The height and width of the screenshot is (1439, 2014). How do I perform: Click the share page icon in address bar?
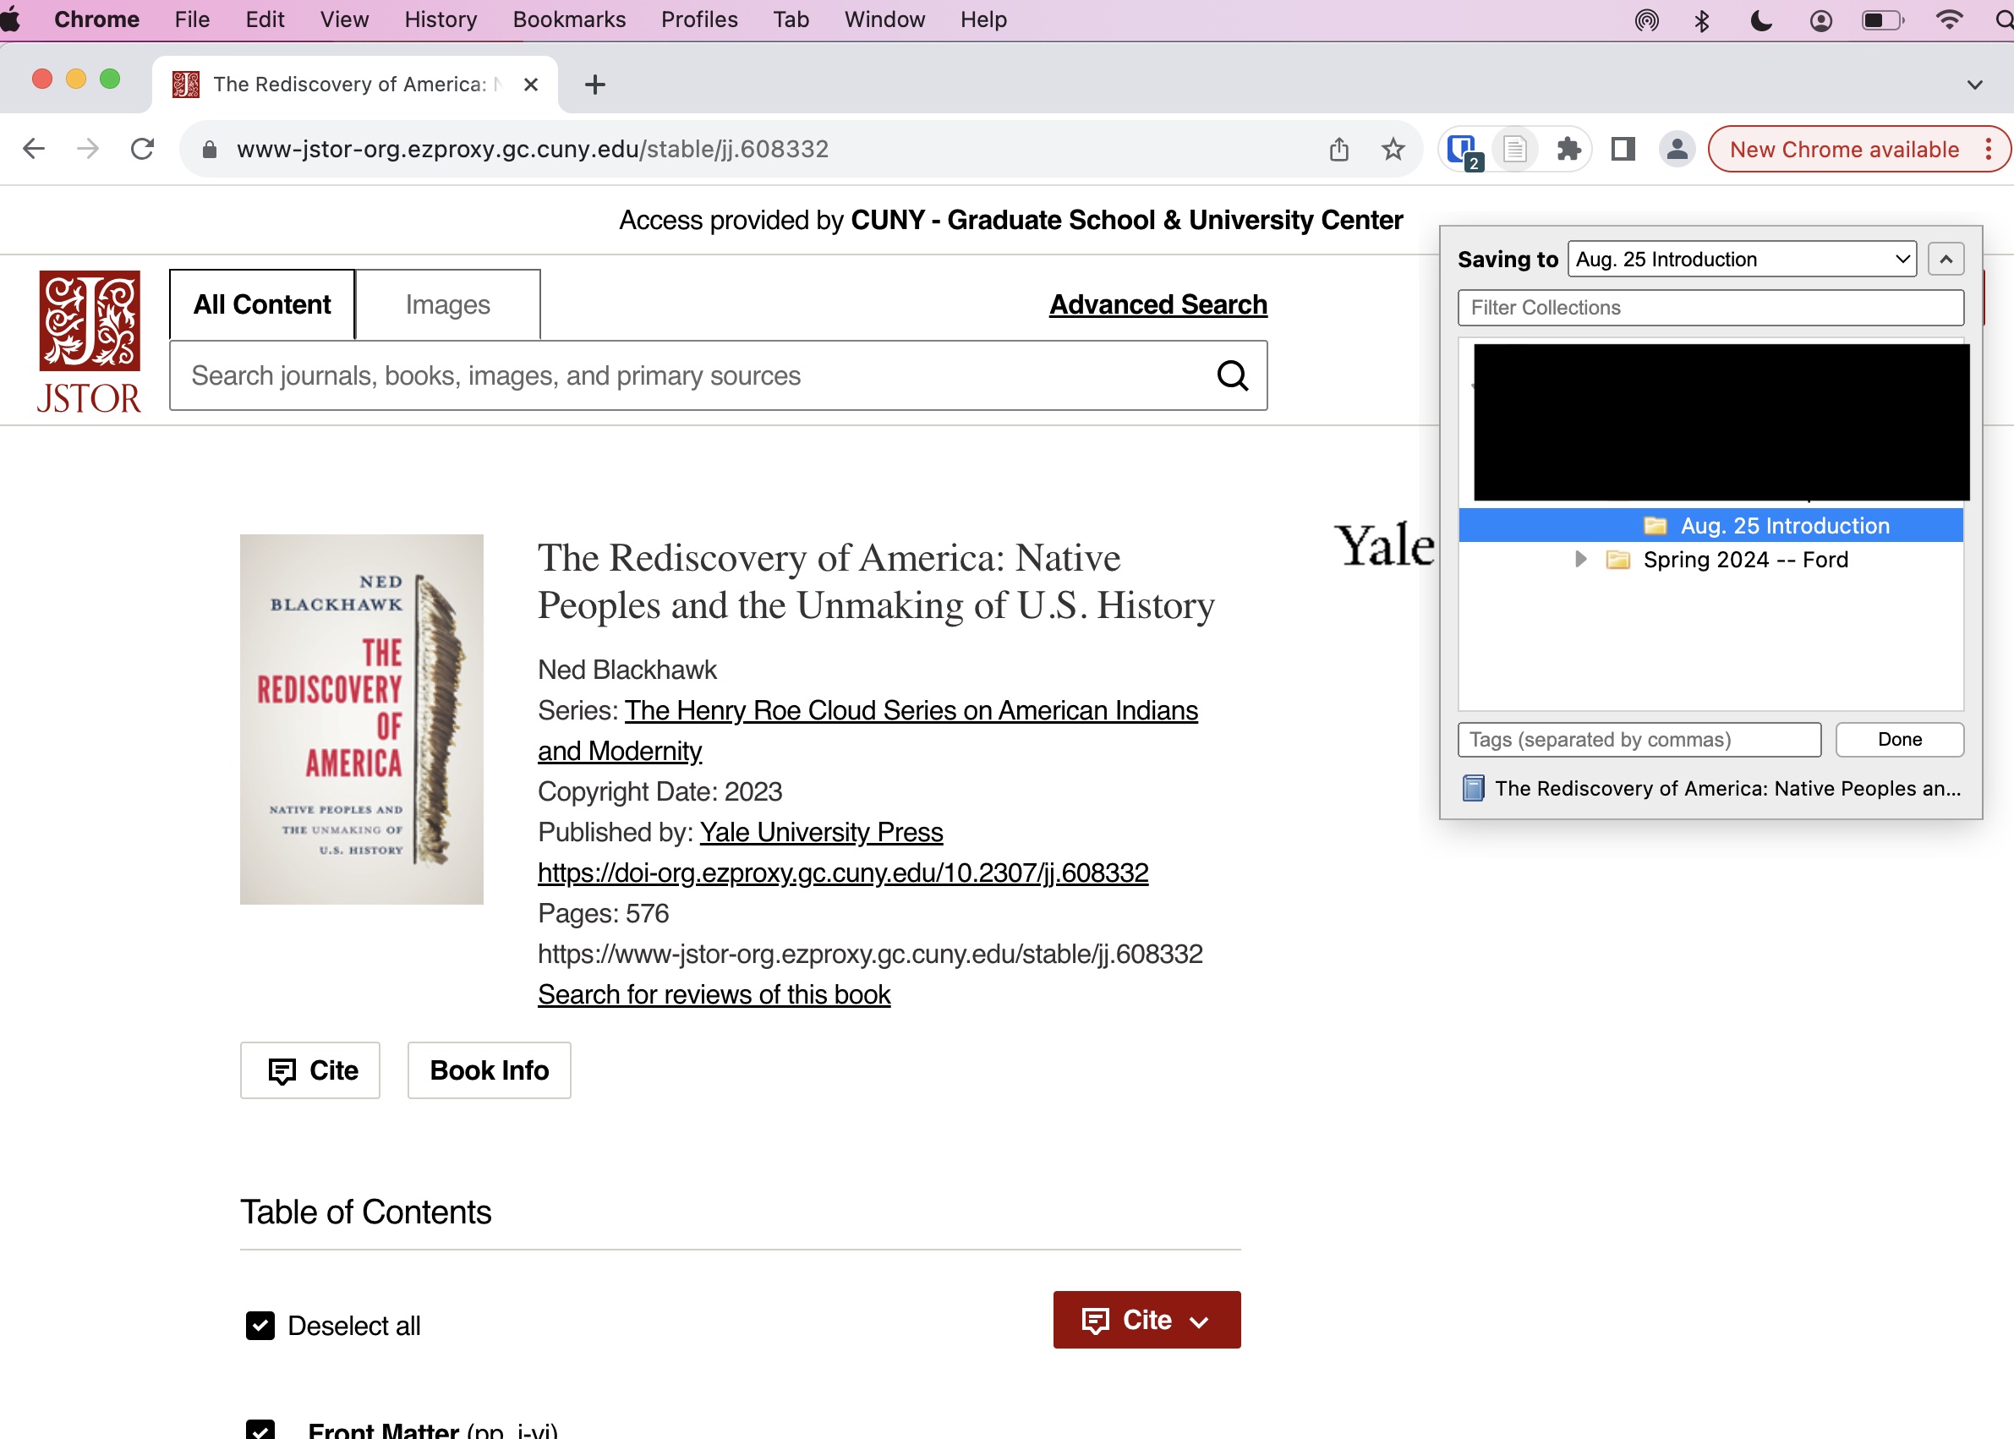coord(1338,149)
